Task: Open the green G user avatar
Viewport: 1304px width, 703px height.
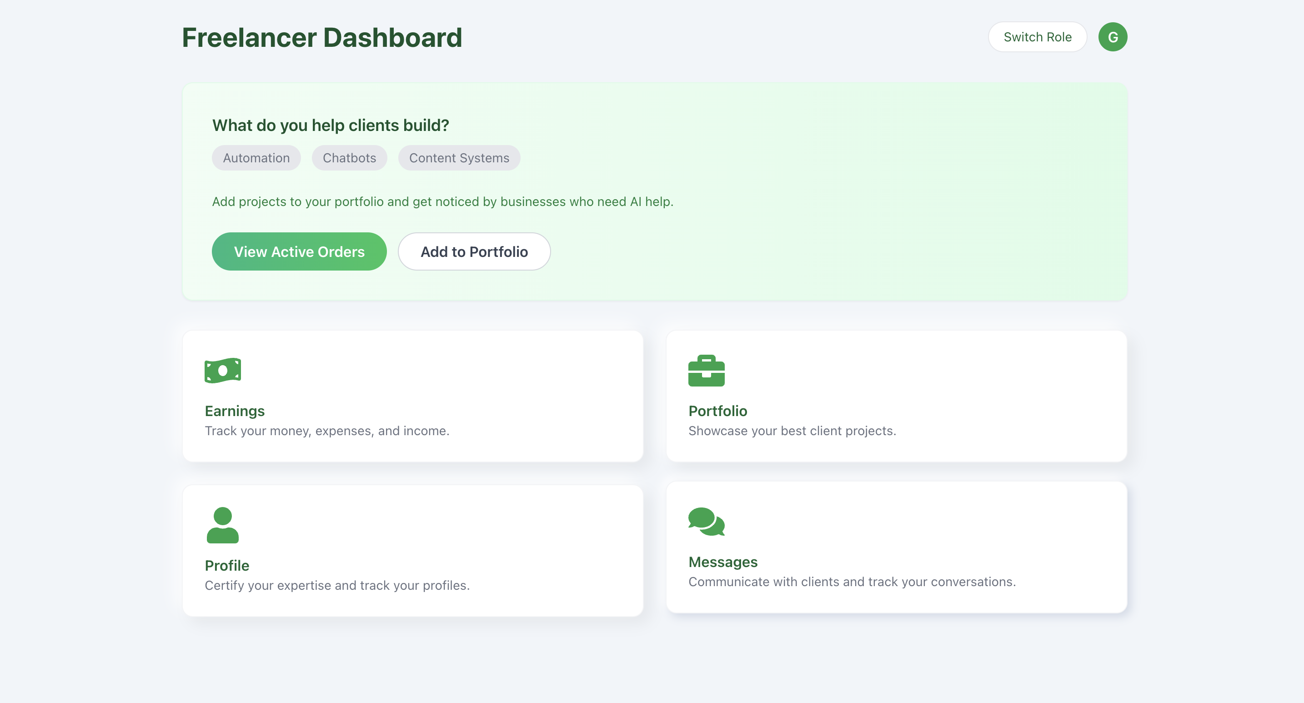Action: coord(1112,37)
